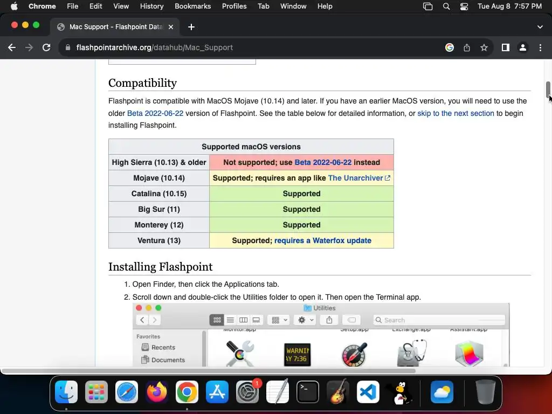The width and height of the screenshot is (552, 414).
Task: Open the Chrome app menu
Action: (x=42, y=6)
